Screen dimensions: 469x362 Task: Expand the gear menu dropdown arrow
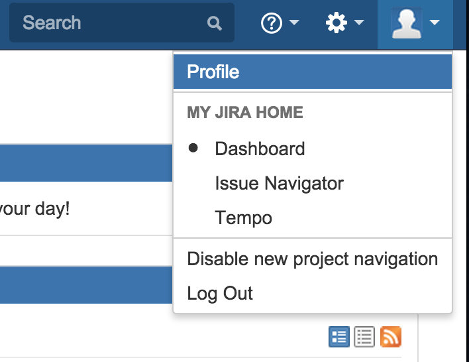point(359,23)
